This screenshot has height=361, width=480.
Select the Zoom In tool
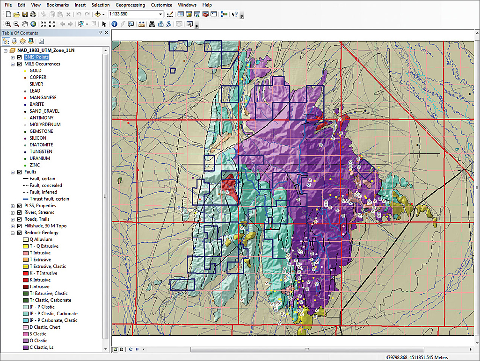tap(8, 24)
